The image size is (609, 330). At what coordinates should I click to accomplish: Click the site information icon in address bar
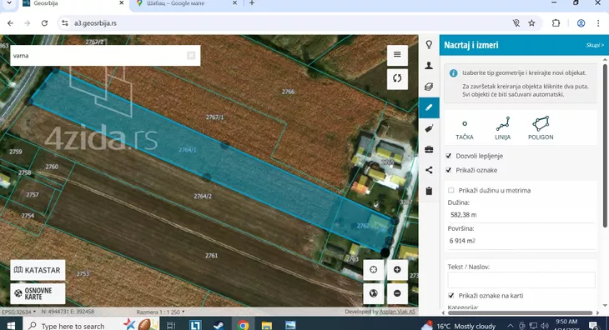(65, 23)
